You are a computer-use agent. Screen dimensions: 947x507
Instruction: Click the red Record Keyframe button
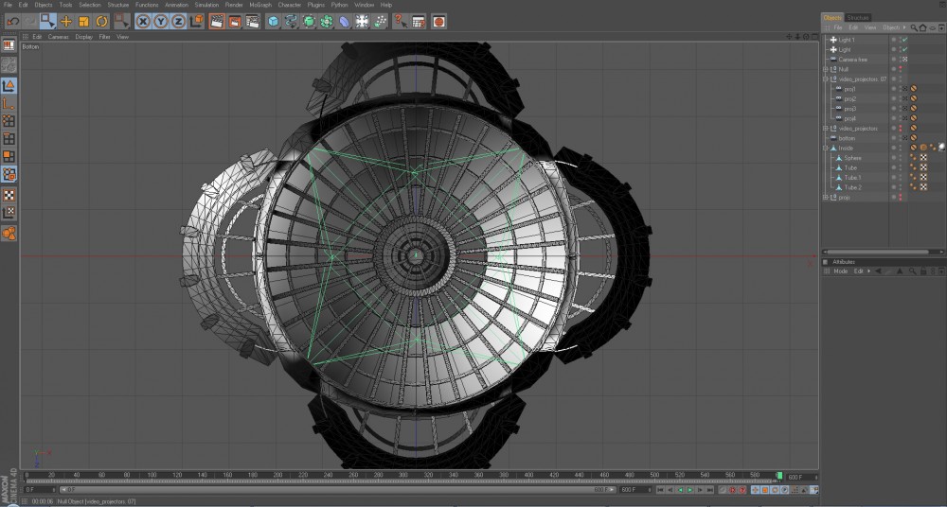click(733, 490)
